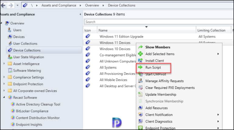
Task: Select the All Mobile Devices collection
Action: coord(113,80)
